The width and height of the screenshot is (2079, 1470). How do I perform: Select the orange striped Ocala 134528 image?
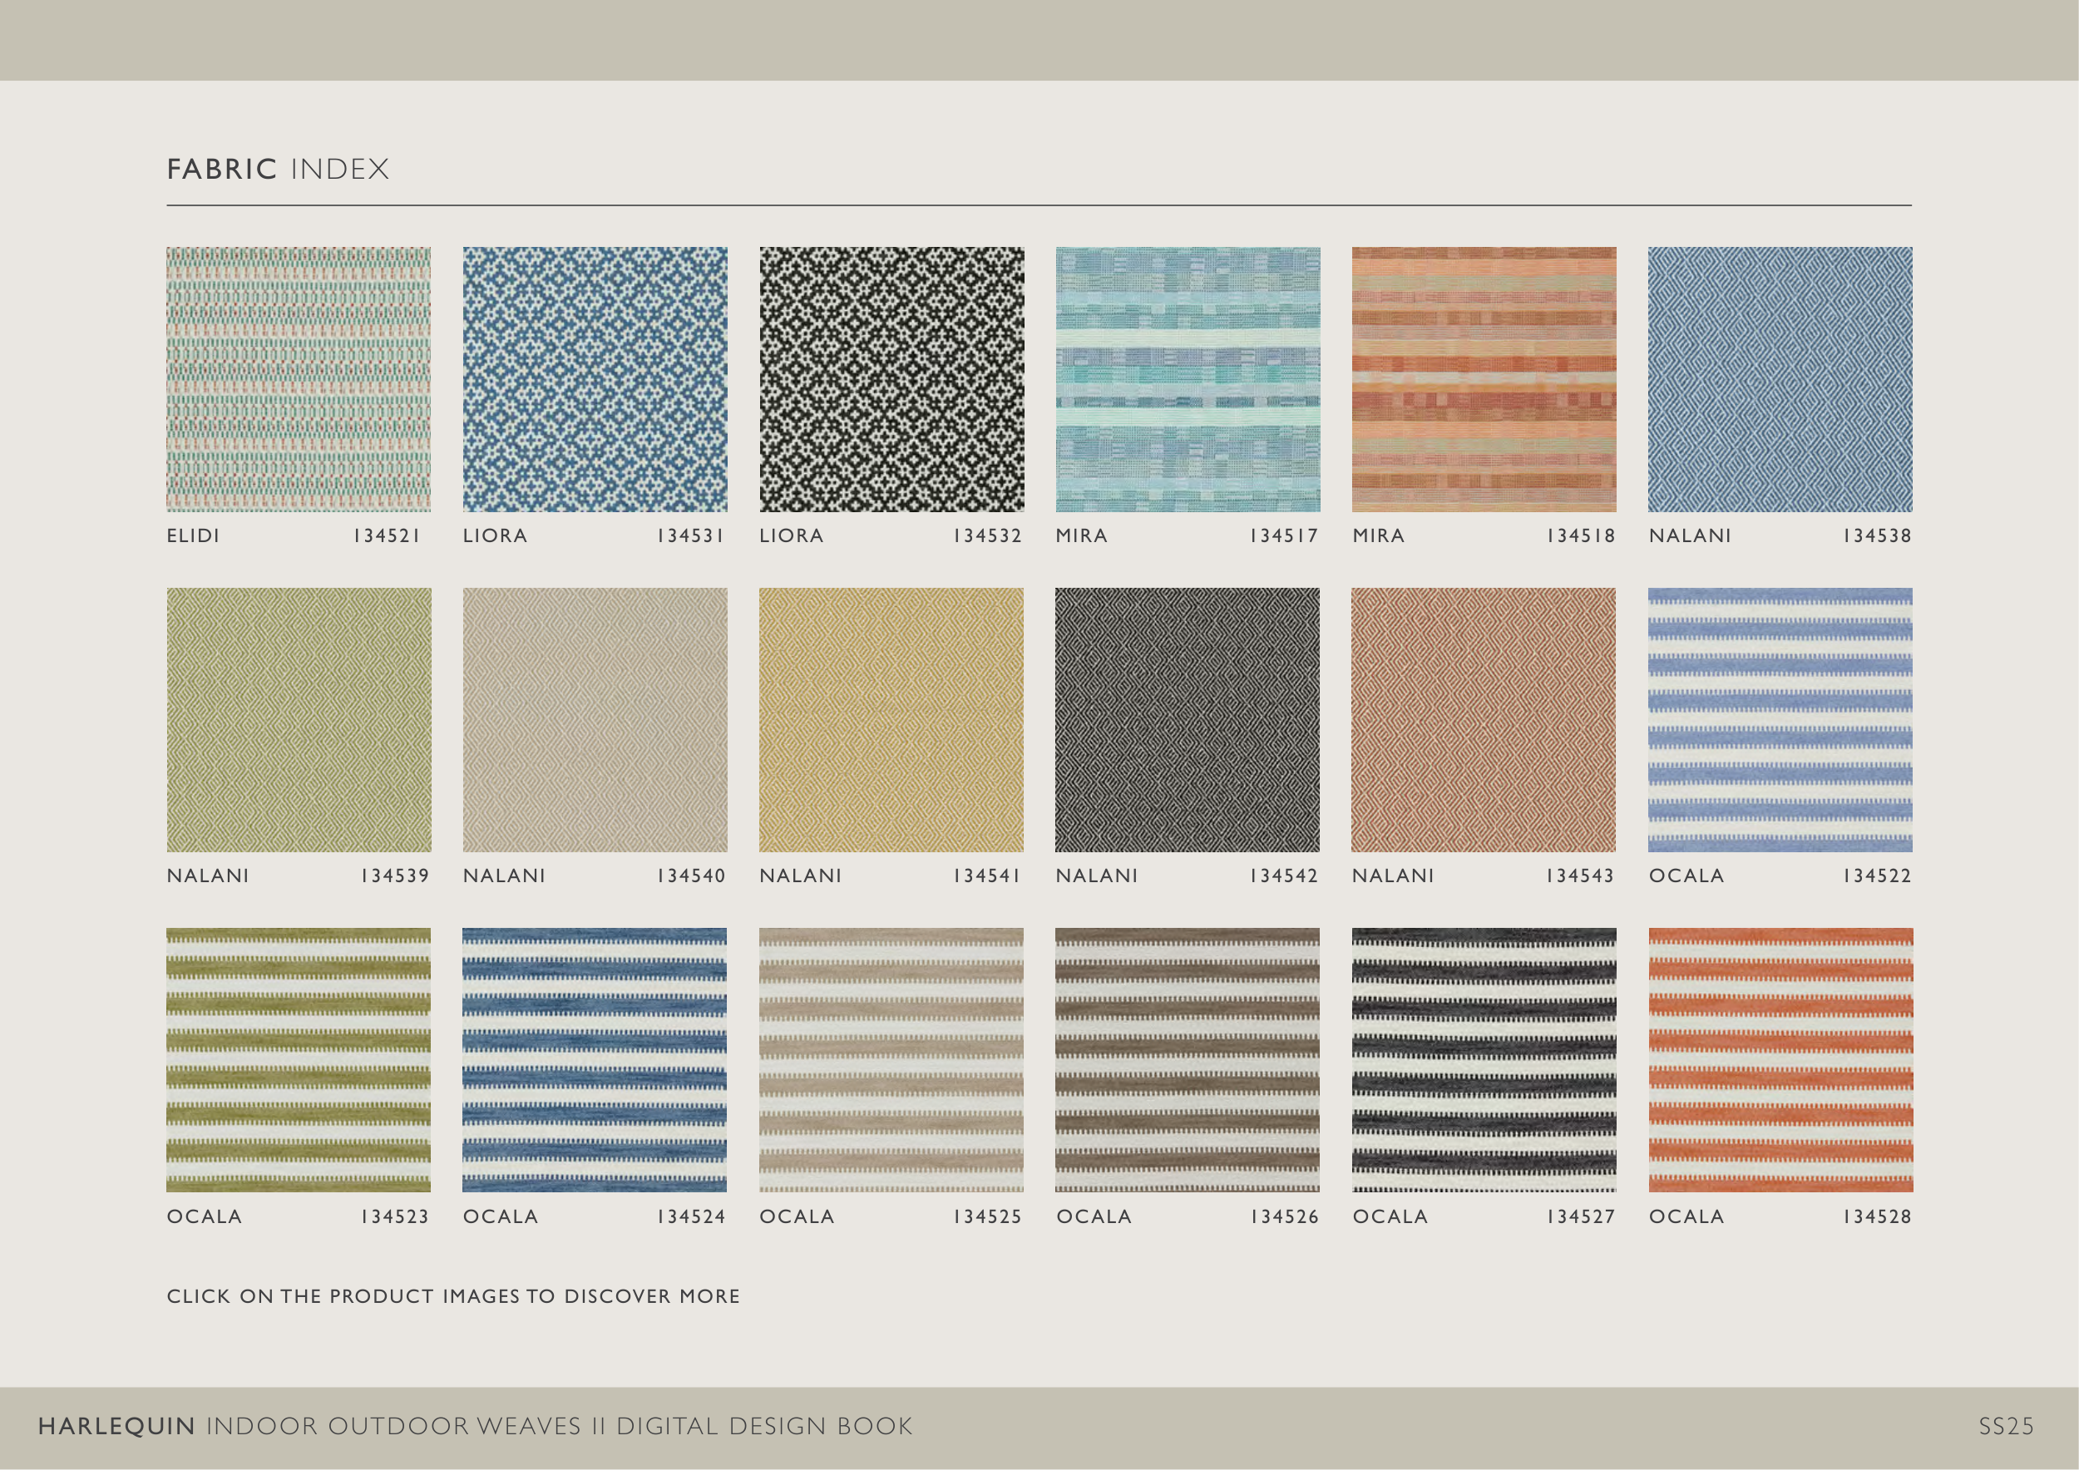pos(1780,1060)
